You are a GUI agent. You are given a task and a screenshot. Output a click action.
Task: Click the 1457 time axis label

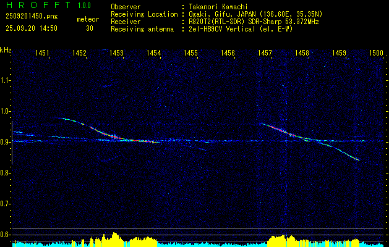click(x=265, y=52)
